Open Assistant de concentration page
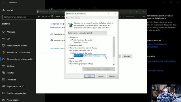 tap(18, 52)
